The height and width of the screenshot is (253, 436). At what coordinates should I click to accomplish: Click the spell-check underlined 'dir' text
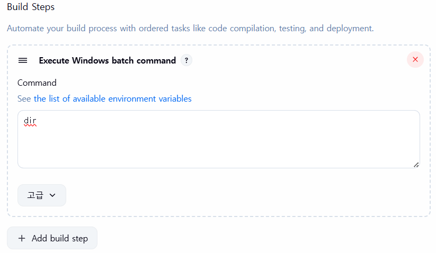pyautogui.click(x=30, y=121)
